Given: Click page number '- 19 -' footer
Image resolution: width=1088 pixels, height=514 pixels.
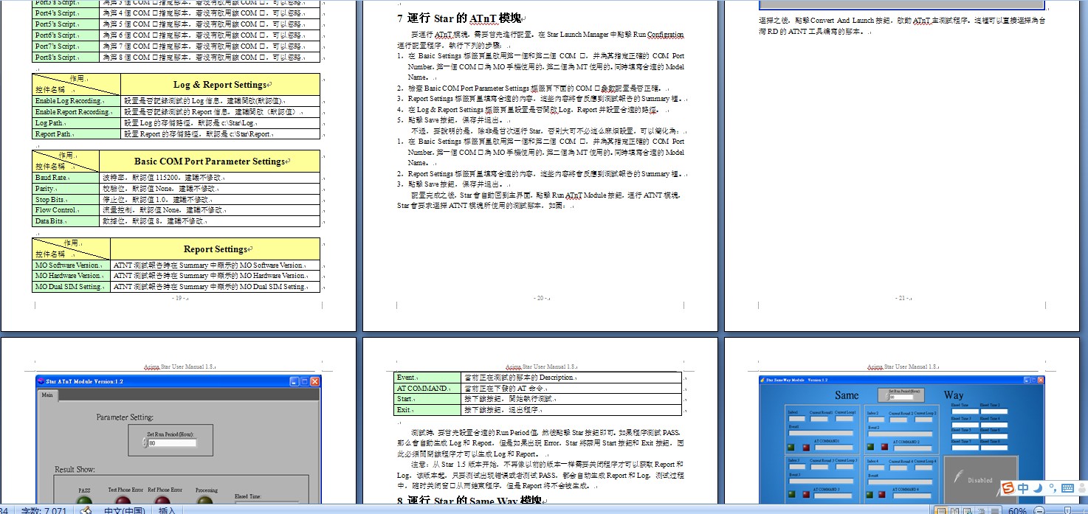Looking at the screenshot, I should click(x=178, y=299).
